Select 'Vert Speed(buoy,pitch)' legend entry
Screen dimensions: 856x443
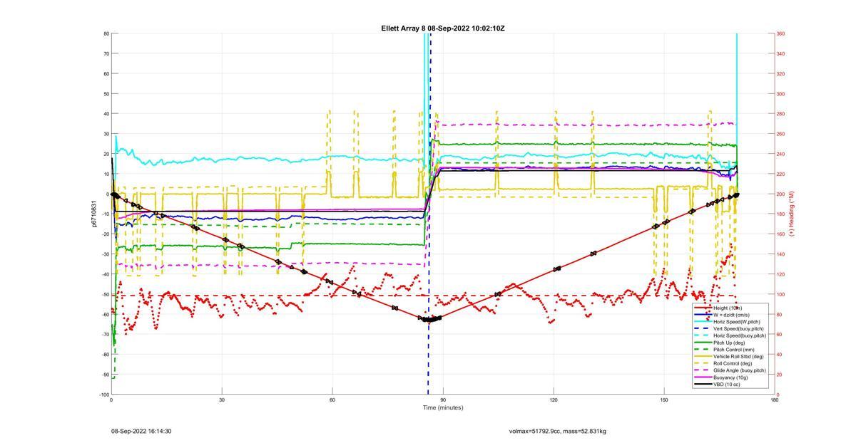[739, 328]
